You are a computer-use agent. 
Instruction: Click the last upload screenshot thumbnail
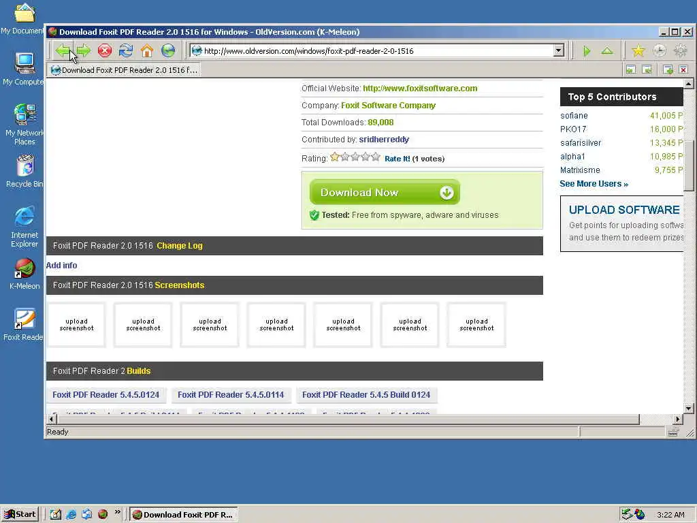[476, 325]
